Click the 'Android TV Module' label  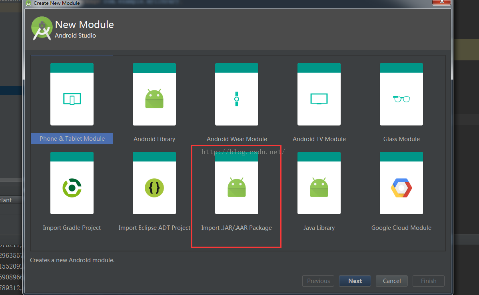tap(319, 139)
